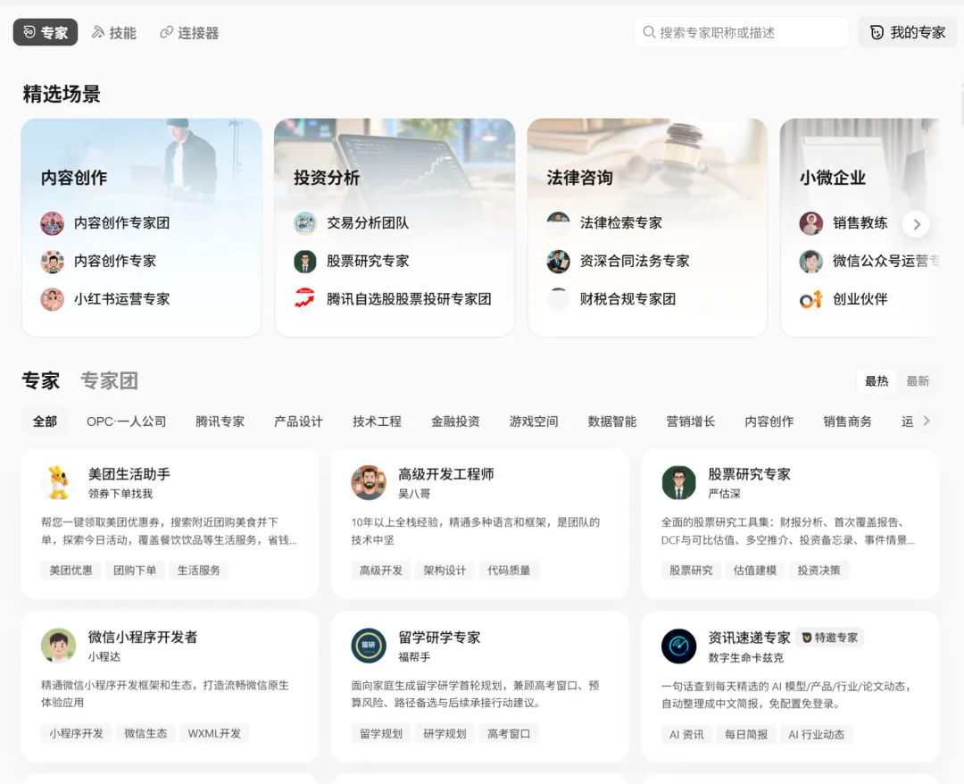Filter by 销售商务 category
964x784 pixels.
point(848,421)
